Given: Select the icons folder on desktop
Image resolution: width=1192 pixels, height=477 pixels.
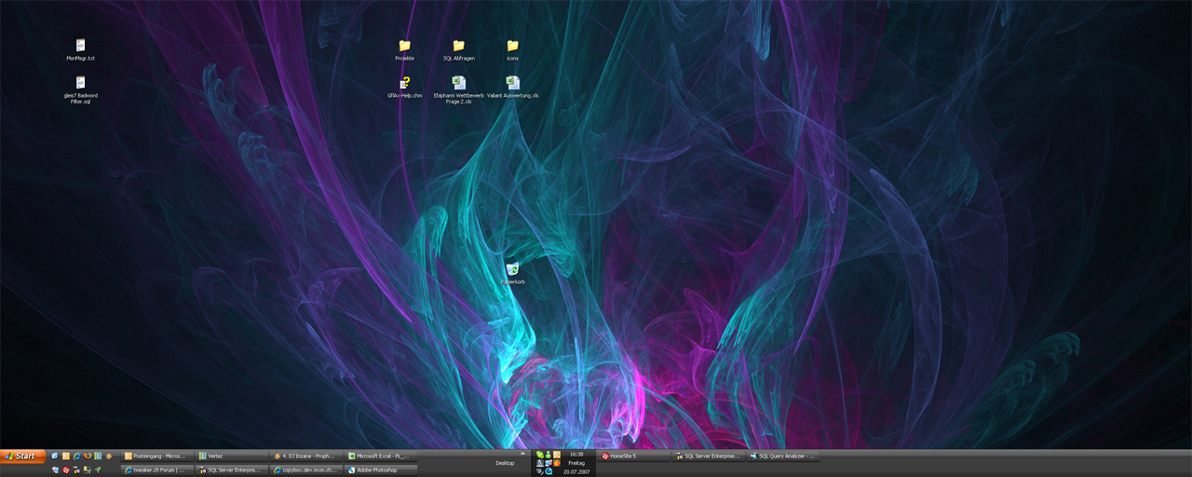Looking at the screenshot, I should click(x=512, y=46).
